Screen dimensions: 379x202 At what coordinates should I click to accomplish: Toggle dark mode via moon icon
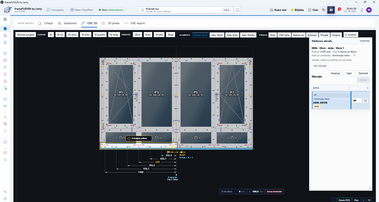(x=362, y=10)
